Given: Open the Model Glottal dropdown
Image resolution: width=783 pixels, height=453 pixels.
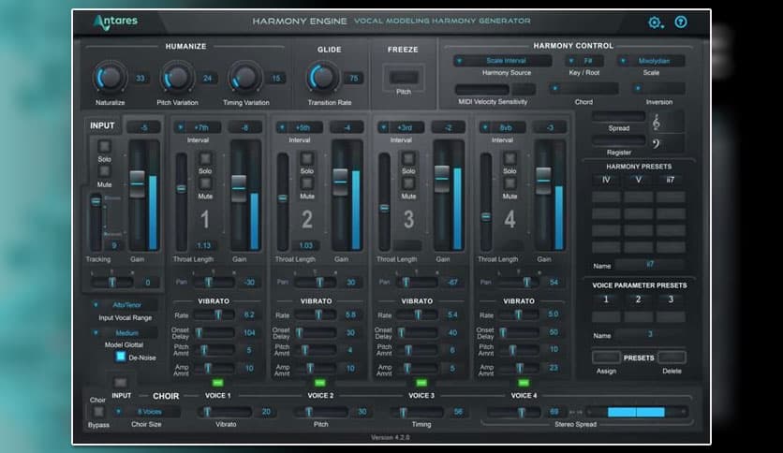Looking at the screenshot, I should 125,333.
